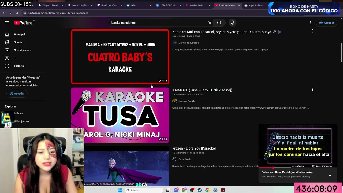Open Chrome from the taskbar
The image size is (343, 193).
point(207,190)
